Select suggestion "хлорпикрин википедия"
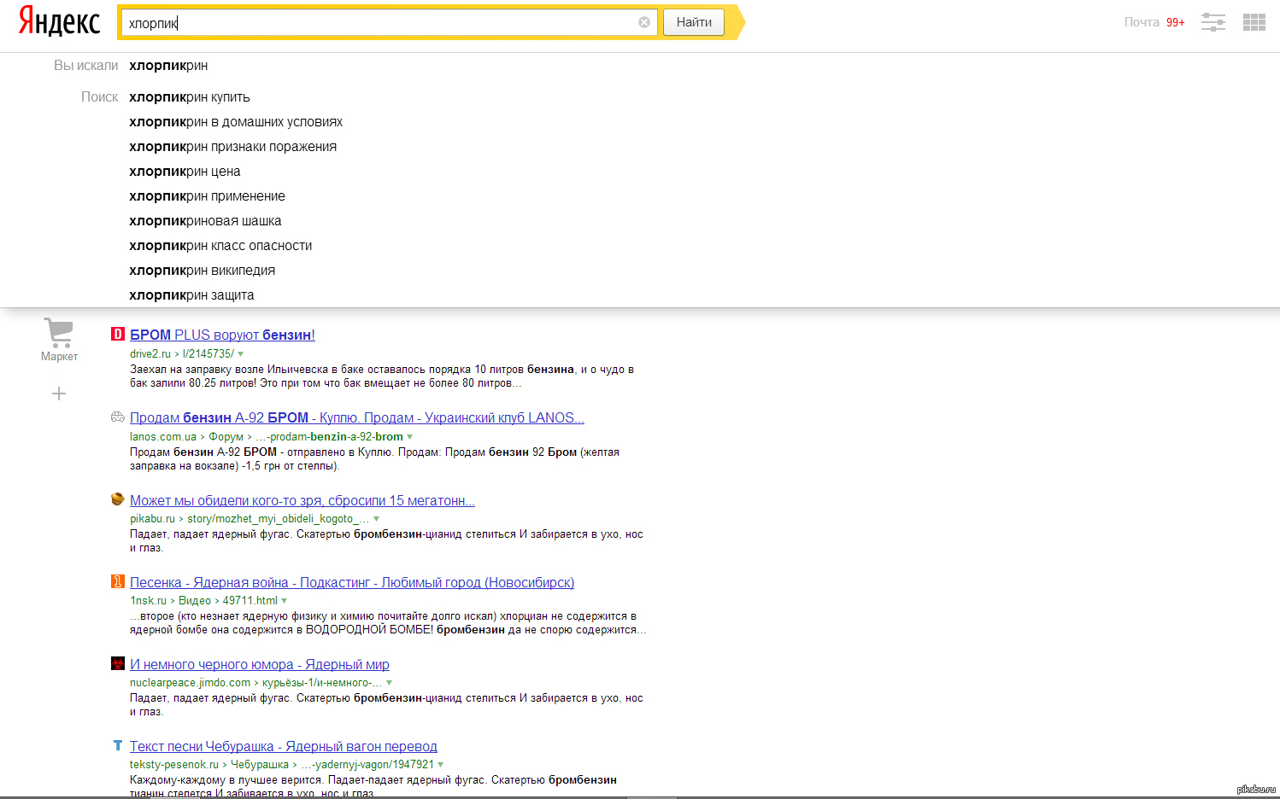Screen dimensions: 1280x799 203,271
